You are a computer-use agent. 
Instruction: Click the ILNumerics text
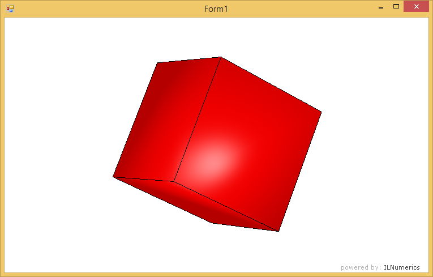click(x=401, y=267)
